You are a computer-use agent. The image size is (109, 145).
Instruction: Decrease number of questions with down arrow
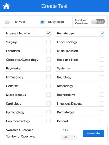(x=74, y=138)
